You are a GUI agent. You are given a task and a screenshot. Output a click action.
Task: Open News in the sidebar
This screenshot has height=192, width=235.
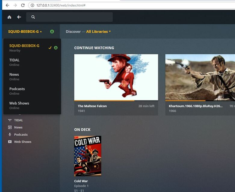[x=18, y=127]
